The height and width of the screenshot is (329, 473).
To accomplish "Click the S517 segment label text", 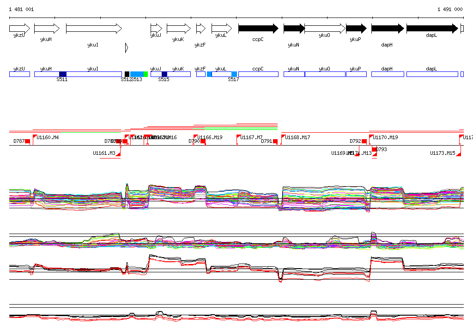I will pyautogui.click(x=233, y=79).
